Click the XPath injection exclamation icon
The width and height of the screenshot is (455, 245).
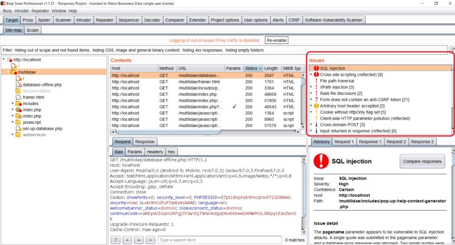(317, 87)
